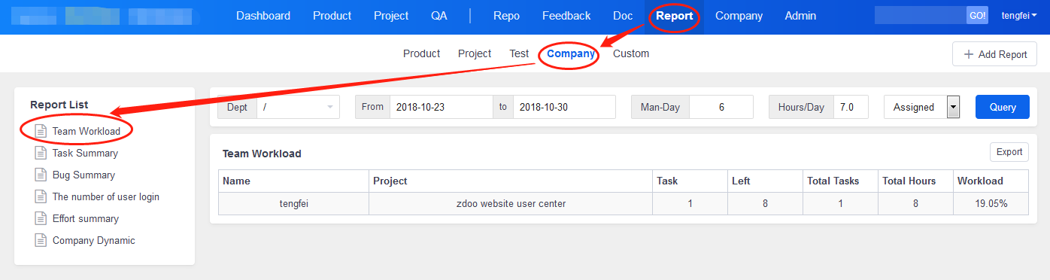The width and height of the screenshot is (1050, 280).
Task: Open the Dept dropdown
Action: (x=299, y=107)
